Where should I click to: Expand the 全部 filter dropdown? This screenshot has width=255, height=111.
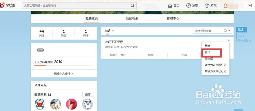(109, 31)
